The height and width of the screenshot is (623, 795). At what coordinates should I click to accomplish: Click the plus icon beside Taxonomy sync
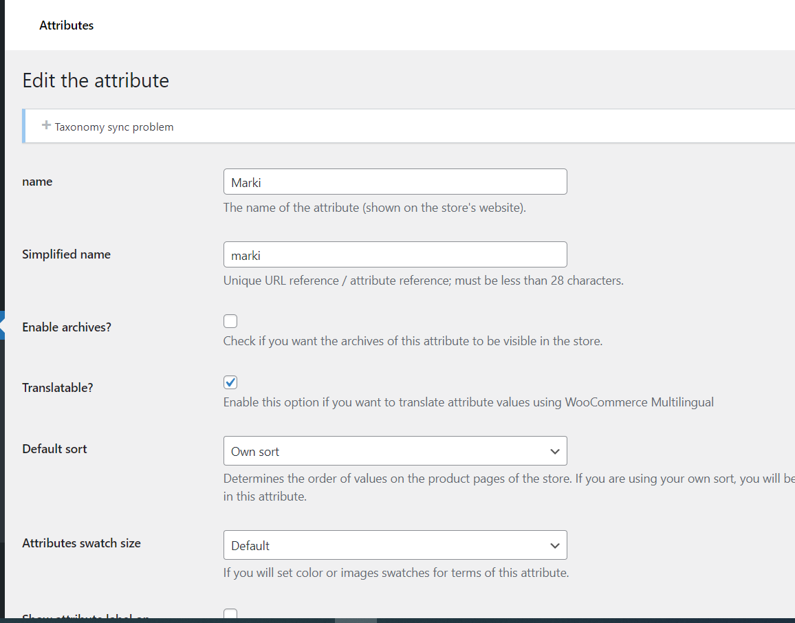[46, 125]
